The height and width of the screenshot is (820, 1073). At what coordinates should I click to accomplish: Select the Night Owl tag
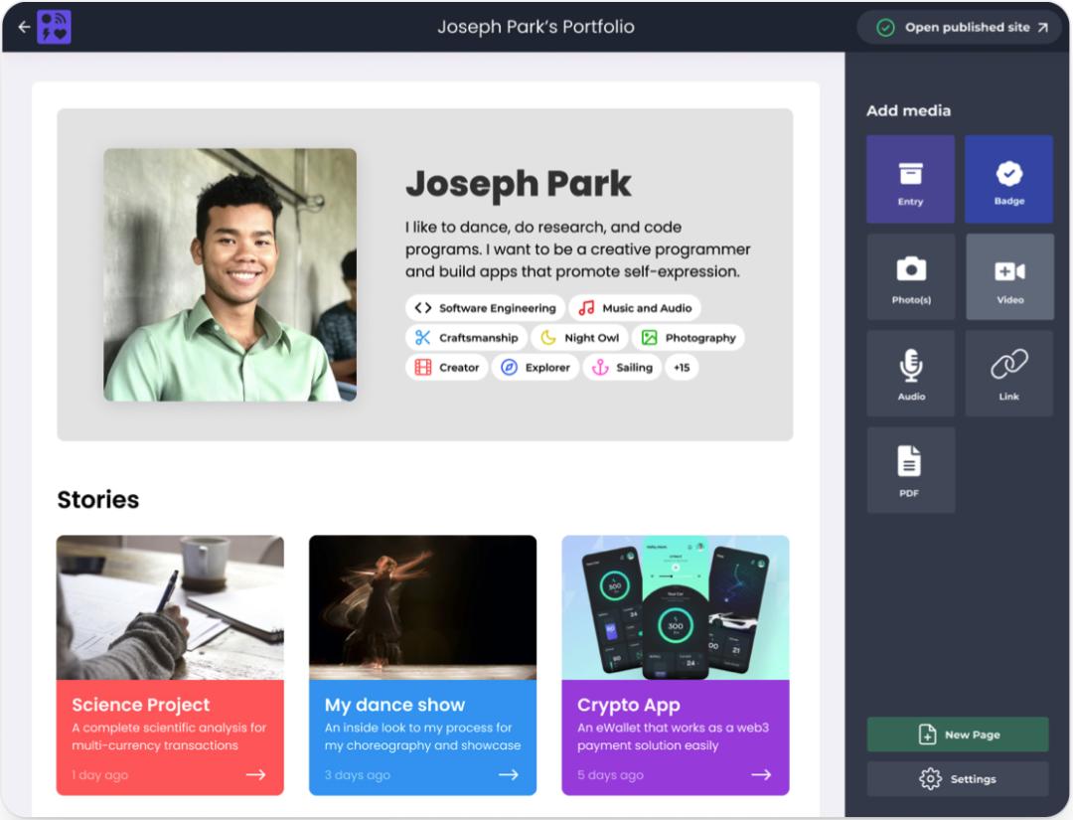click(579, 338)
